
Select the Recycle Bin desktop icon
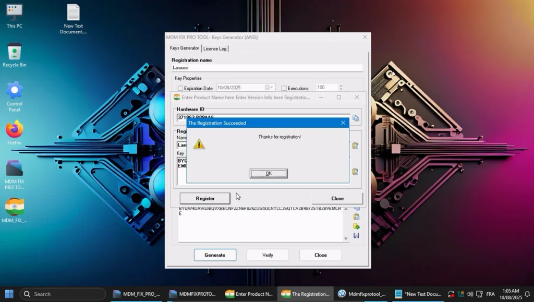15,52
